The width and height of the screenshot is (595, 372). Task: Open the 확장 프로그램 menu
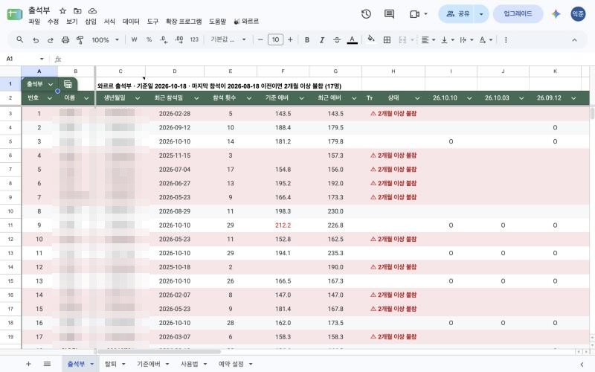(x=184, y=22)
